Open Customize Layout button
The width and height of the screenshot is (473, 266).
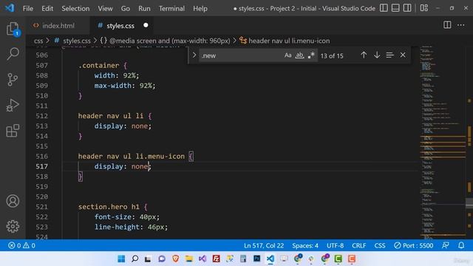click(424, 8)
